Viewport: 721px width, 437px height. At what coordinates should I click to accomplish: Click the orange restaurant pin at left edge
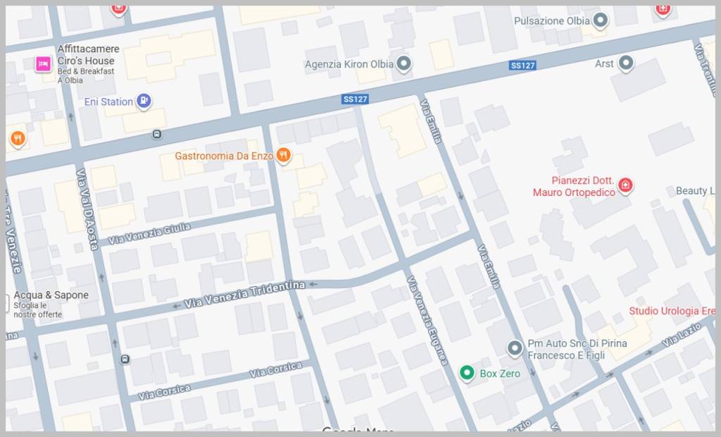click(x=18, y=138)
